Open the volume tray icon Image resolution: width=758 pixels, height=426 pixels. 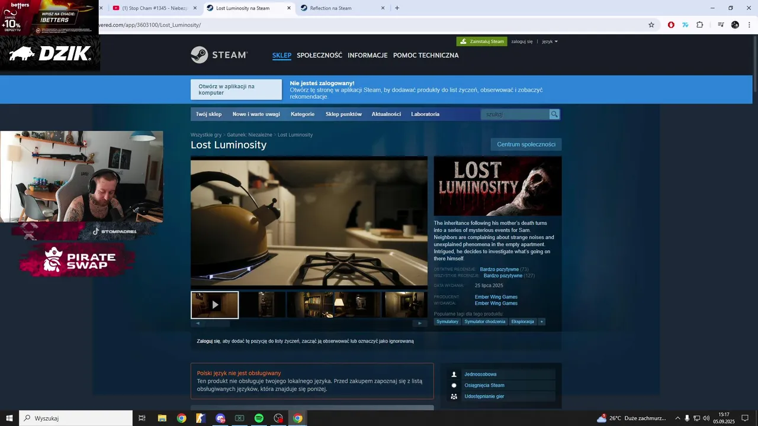tap(706, 418)
